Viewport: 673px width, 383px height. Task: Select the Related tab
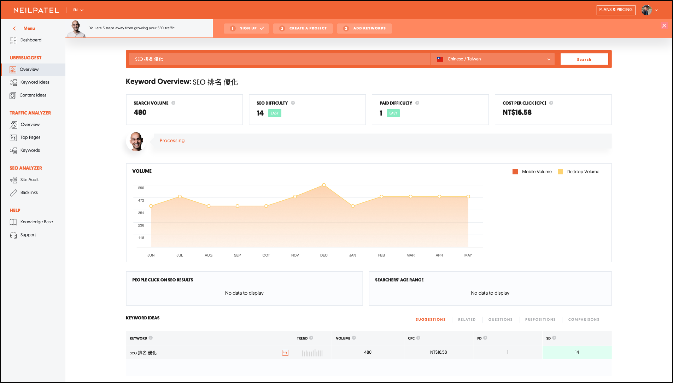[x=467, y=319]
